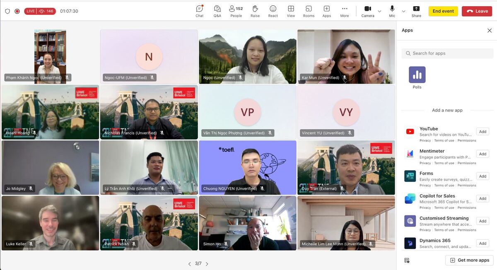The image size is (497, 270).
Task: Click manage apps icon at panel bottom
Action: pos(407,260)
